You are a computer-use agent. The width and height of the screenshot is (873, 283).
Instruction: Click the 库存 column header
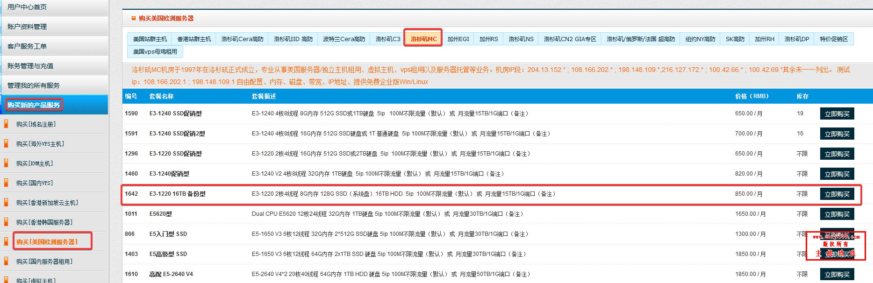[802, 96]
